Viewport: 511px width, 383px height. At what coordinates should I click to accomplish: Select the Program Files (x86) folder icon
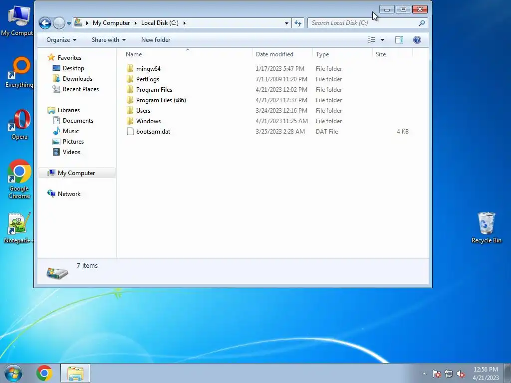tap(130, 100)
